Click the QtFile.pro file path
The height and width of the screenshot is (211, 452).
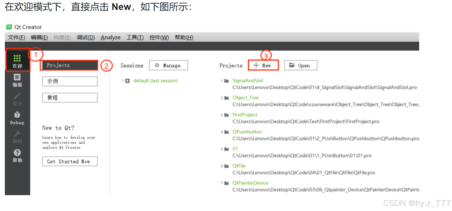(x=304, y=173)
